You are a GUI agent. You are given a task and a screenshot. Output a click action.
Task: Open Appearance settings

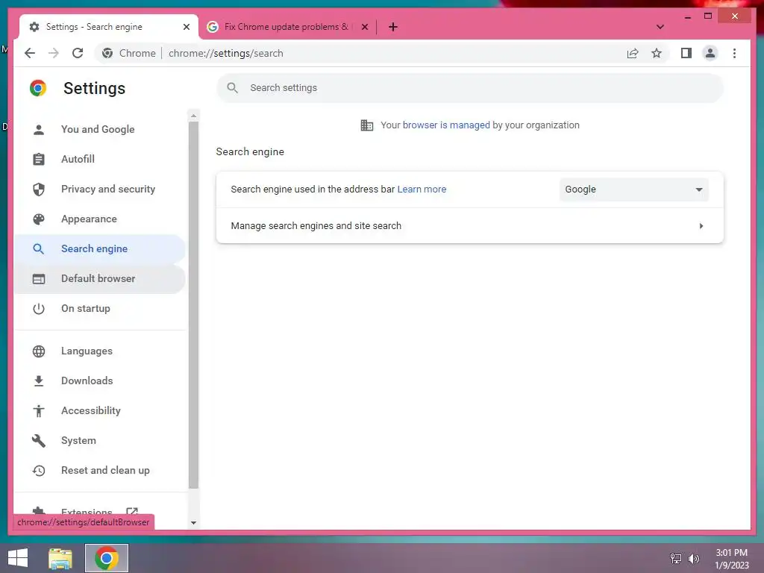click(x=99, y=219)
